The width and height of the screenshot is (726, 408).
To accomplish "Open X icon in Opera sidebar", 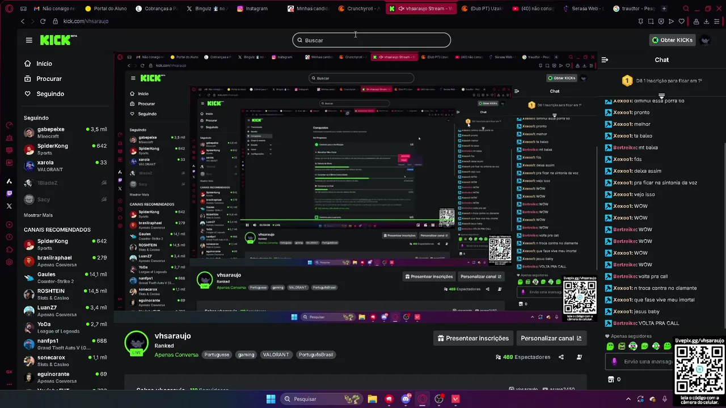I will (x=9, y=206).
